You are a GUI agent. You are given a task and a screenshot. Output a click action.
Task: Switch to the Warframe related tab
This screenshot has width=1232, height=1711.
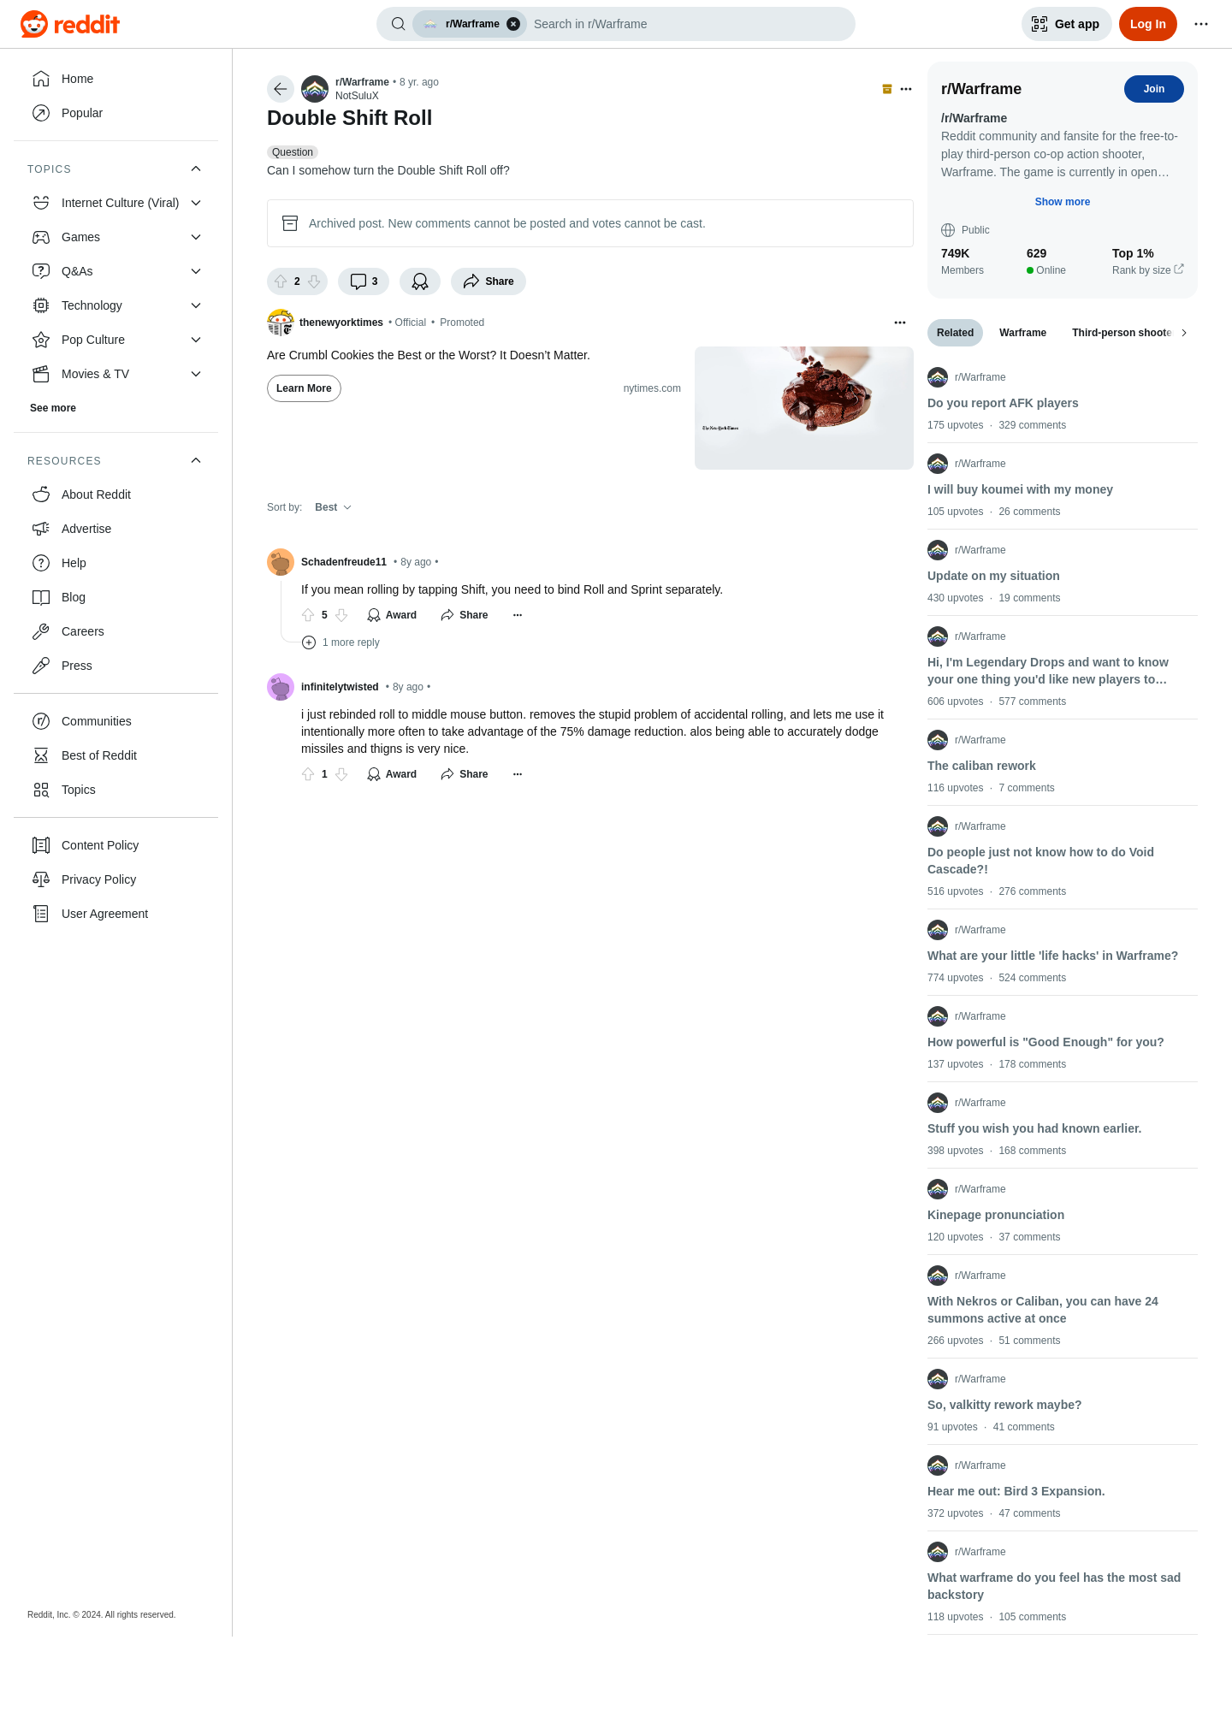pos(1022,333)
